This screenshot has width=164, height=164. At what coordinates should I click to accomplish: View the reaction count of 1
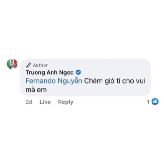[x=148, y=102]
